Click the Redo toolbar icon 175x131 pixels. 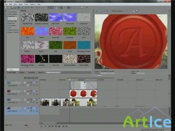click(43, 8)
